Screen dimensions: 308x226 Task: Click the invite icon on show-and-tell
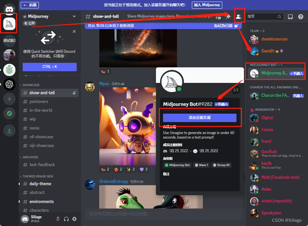(74, 93)
